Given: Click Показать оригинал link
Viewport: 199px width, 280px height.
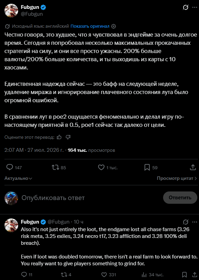Looking at the screenshot, I should coord(90,26).
